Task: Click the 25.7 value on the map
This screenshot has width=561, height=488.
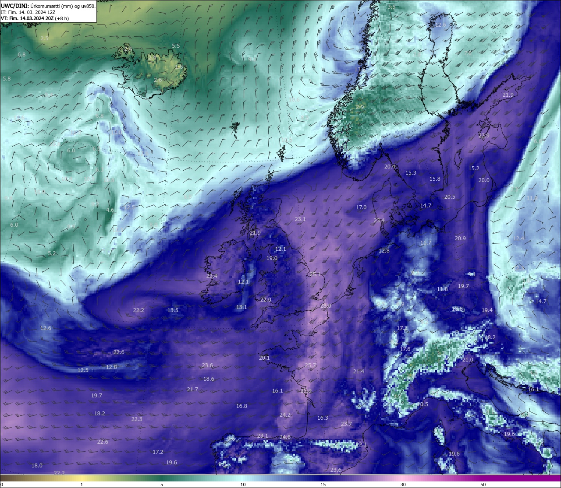Action: click(310, 365)
